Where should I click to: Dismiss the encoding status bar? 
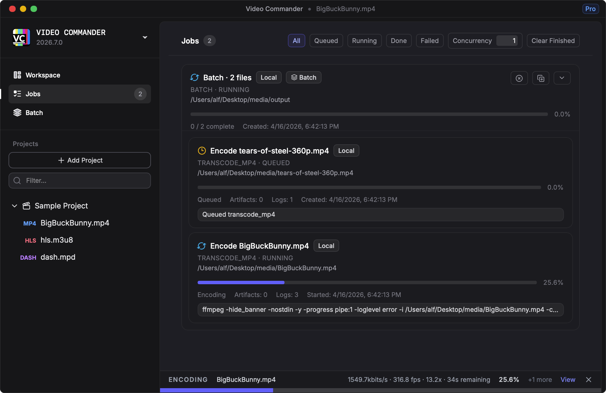click(589, 380)
